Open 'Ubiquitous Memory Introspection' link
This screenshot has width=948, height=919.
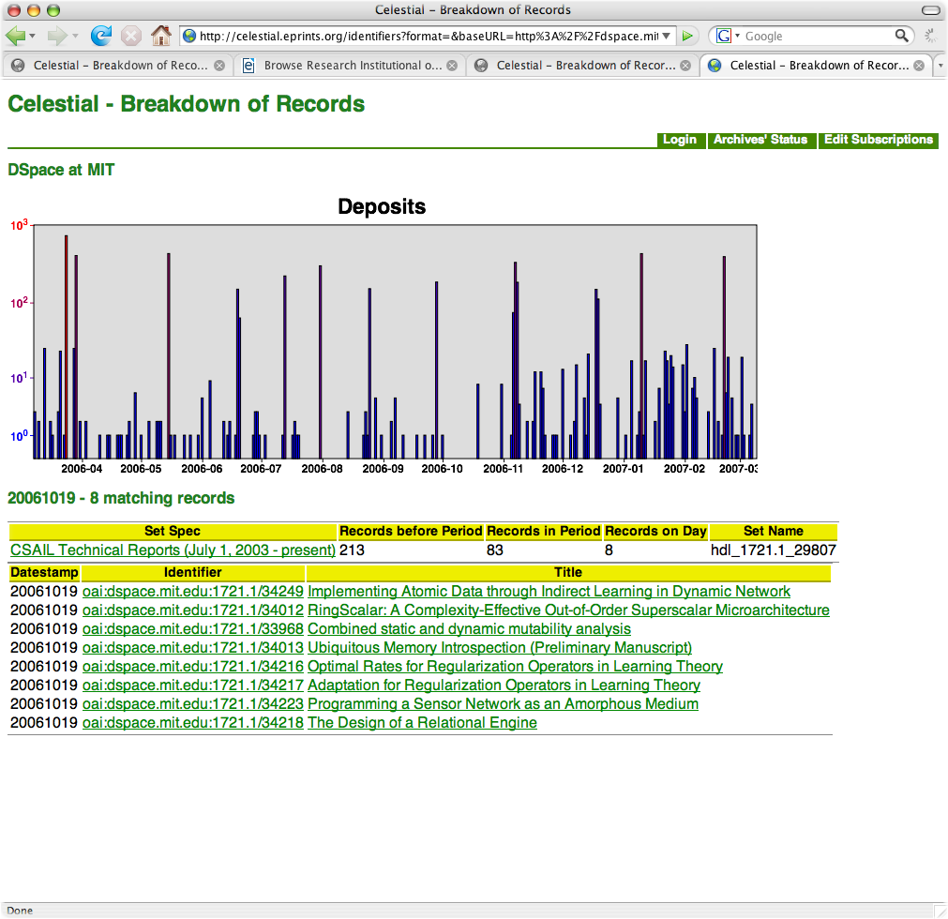[x=500, y=648]
